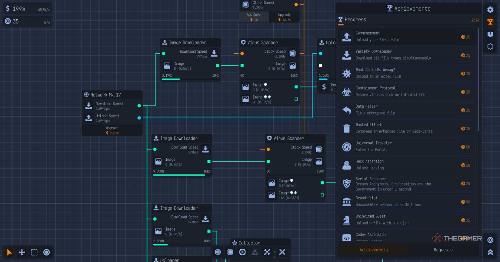Image resolution: width=500 pixels, height=262 pixels.
Task: Switch to the Requests tab
Action: point(443,250)
